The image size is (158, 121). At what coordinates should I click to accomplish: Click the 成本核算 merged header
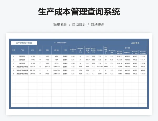click(127, 48)
